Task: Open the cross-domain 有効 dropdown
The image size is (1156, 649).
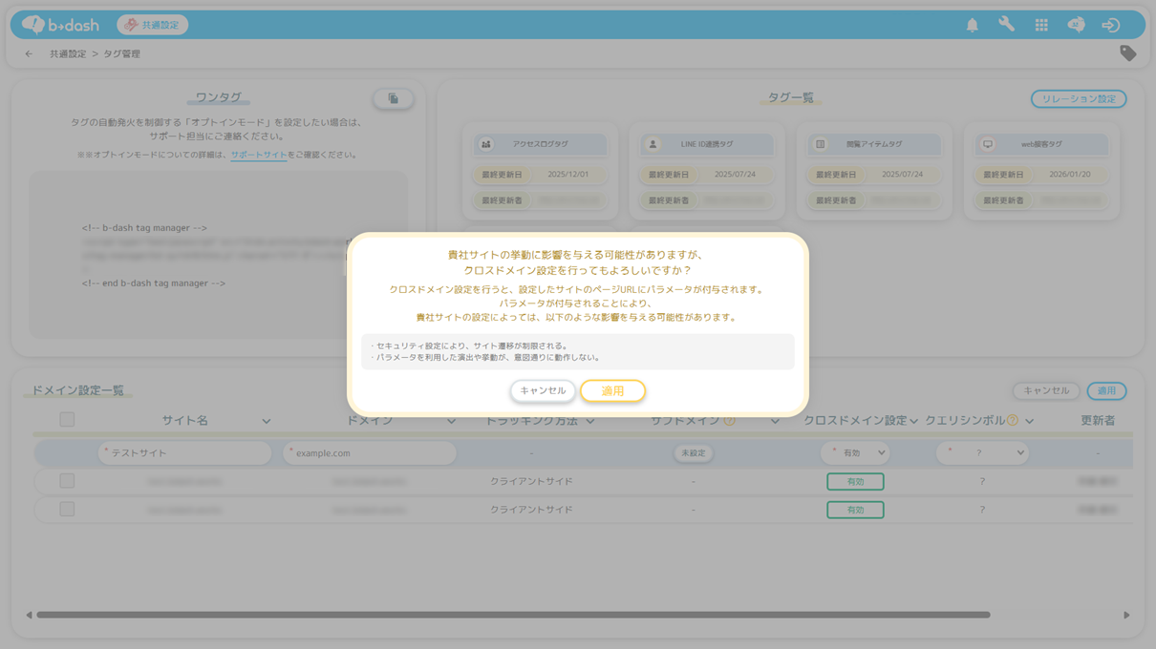Action: point(855,453)
